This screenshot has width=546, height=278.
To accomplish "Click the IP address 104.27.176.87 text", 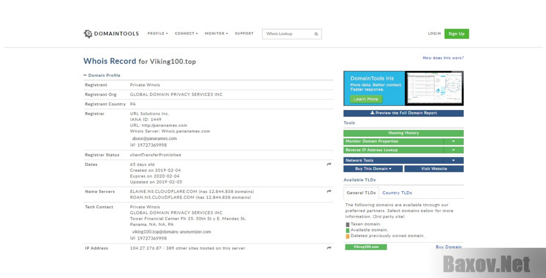I will point(146,248).
